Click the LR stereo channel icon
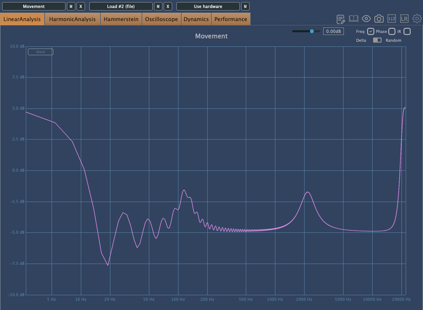Image resolution: width=423 pixels, height=310 pixels. [x=404, y=19]
